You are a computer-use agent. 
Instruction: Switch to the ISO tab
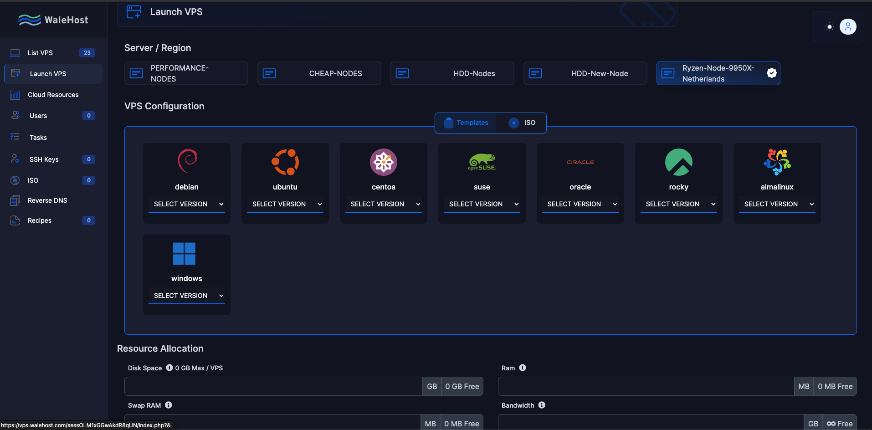coord(522,123)
